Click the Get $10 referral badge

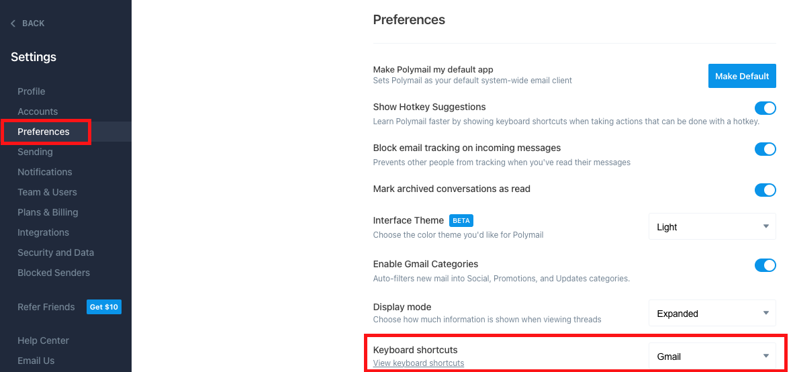[x=104, y=307]
